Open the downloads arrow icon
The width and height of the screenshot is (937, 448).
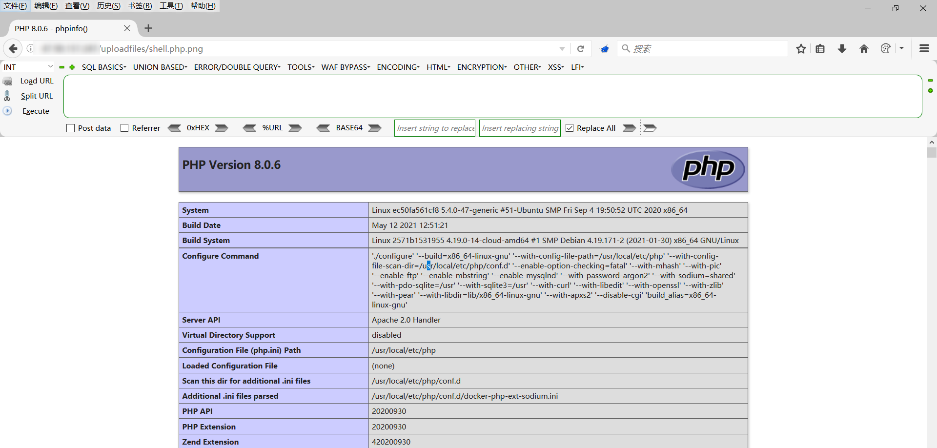coord(842,49)
